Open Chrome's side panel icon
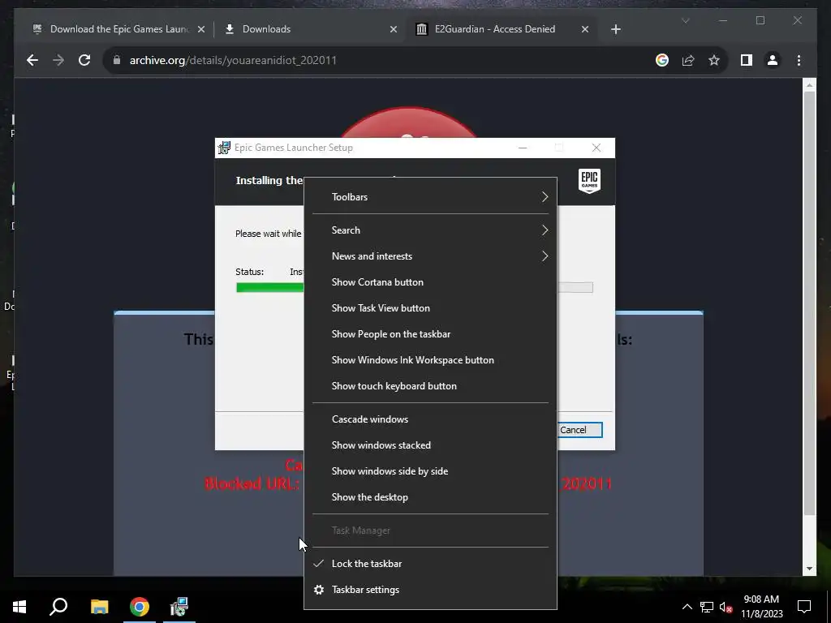The width and height of the screenshot is (831, 623). coord(747,60)
